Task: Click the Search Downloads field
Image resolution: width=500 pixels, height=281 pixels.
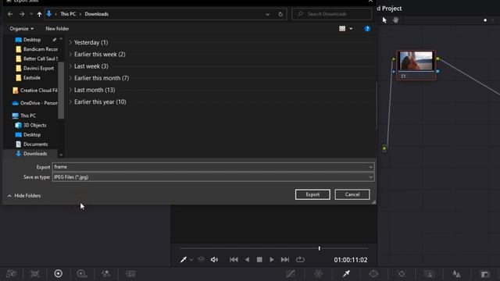Action: (331, 14)
